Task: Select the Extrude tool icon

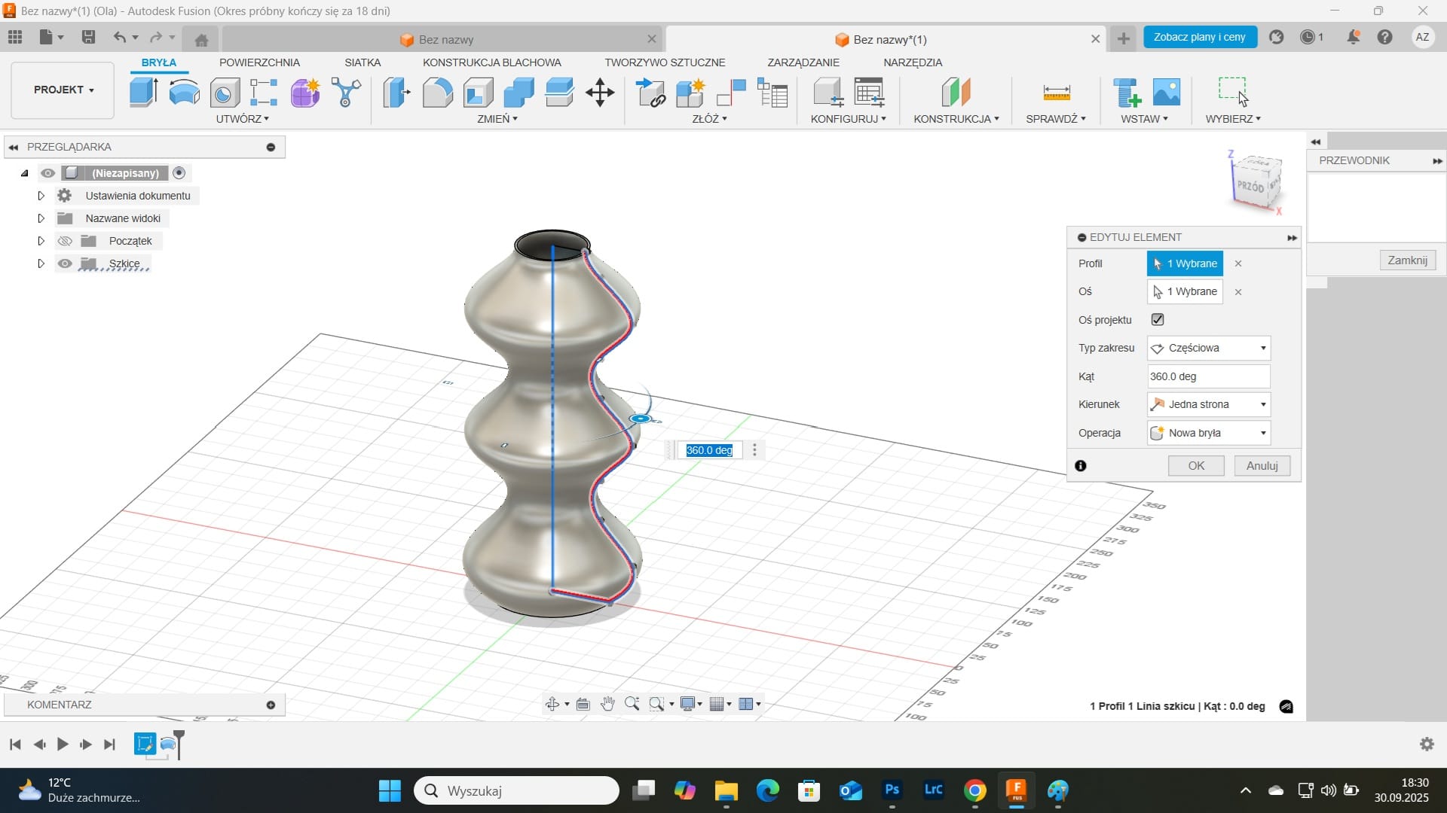Action: [143, 93]
